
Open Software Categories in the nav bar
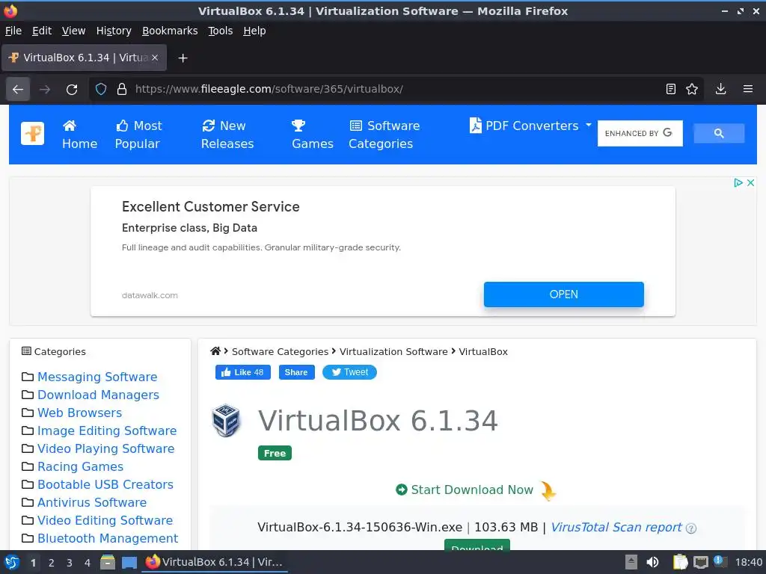384,135
